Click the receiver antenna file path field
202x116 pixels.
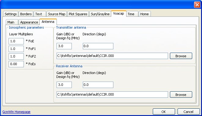(x=112, y=94)
